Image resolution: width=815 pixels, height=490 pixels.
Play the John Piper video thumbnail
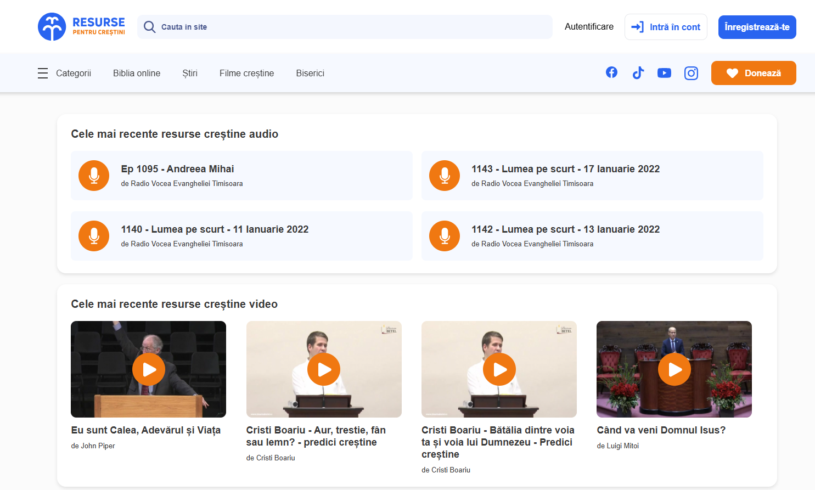click(149, 369)
